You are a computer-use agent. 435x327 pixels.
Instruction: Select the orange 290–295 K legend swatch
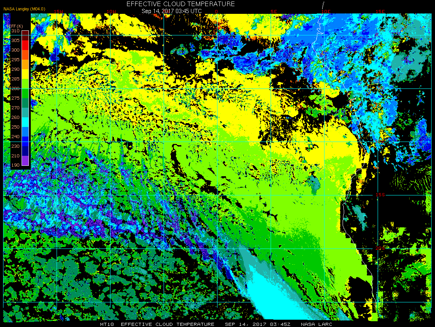pos(25,64)
